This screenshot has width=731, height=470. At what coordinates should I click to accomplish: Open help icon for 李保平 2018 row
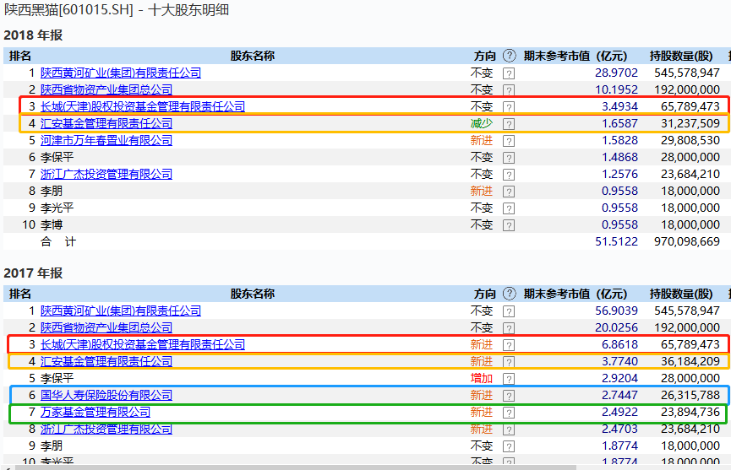509,158
